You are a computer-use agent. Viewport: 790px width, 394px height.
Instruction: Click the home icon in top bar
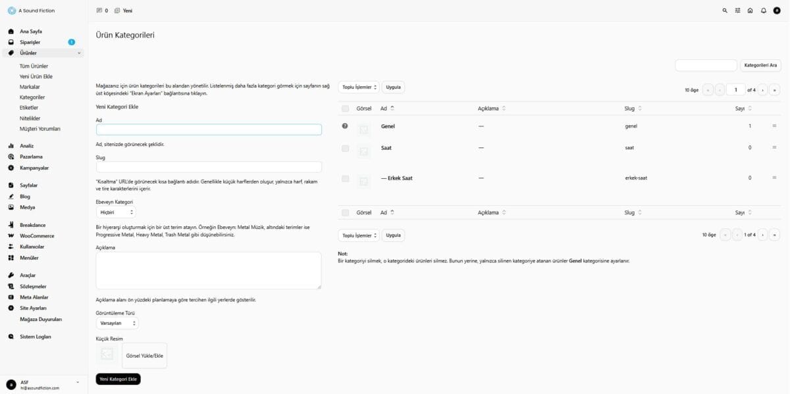pyautogui.click(x=750, y=11)
